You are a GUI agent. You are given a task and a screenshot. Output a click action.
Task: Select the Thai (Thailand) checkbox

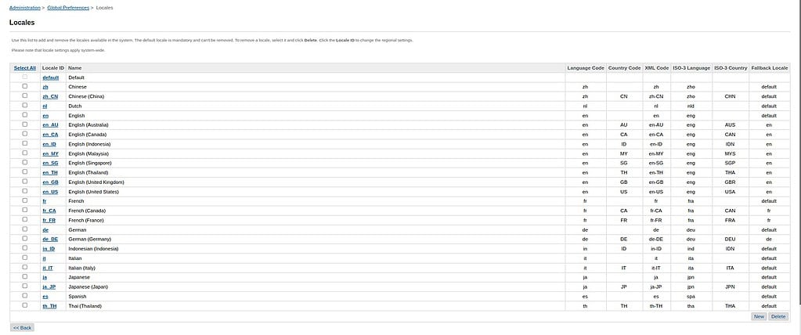tap(24, 305)
